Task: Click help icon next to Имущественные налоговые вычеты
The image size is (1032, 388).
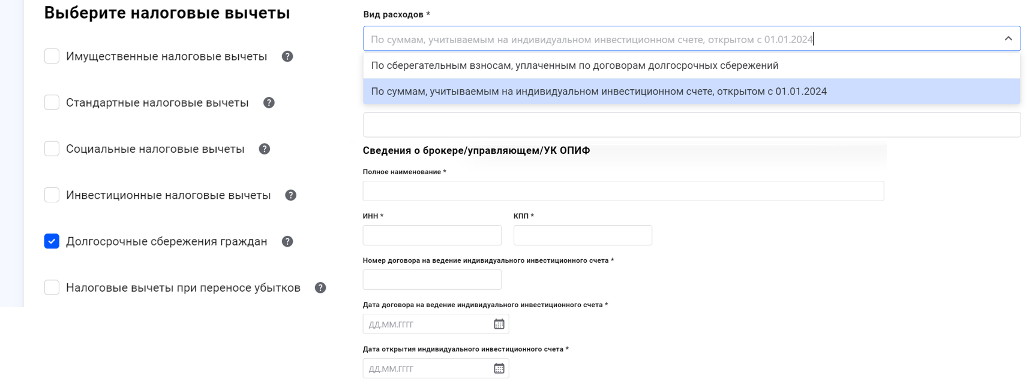Action: (287, 56)
